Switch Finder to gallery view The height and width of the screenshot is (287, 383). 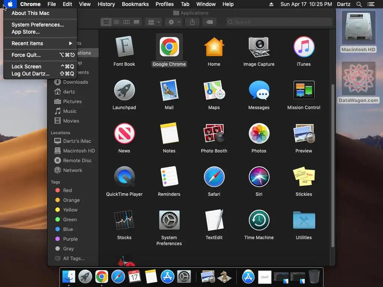(137, 22)
